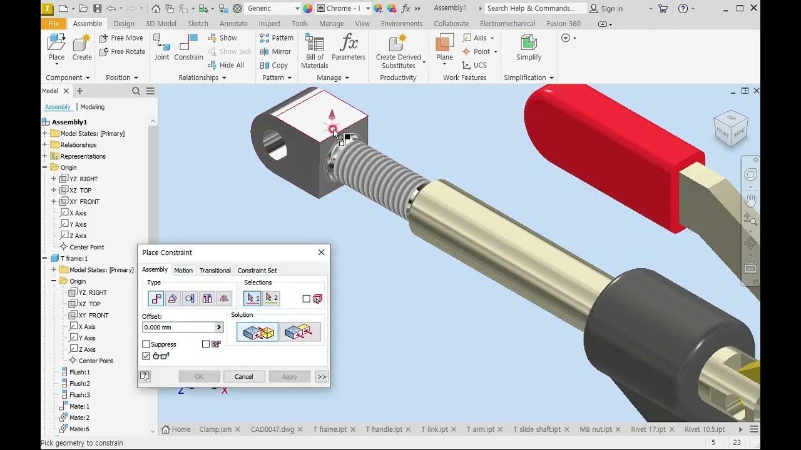The image size is (801, 450).
Task: Go to the Home document tab
Action: coord(176,429)
